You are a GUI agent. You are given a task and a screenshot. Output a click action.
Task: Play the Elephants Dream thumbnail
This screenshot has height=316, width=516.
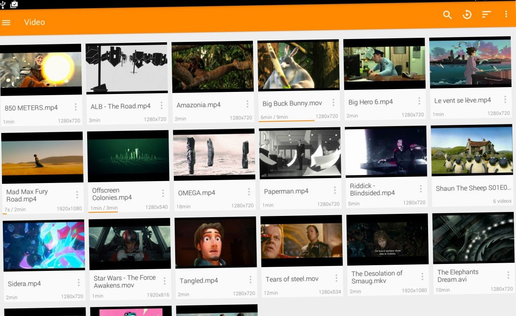[474, 238]
